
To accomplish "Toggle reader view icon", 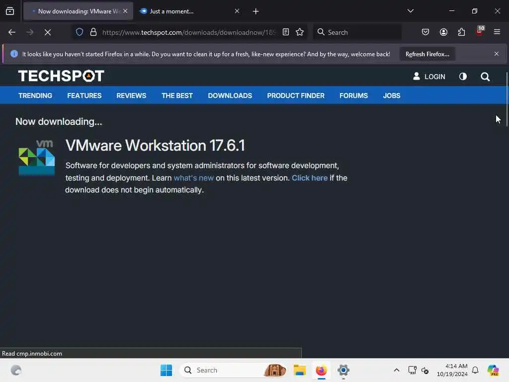I will tap(286, 32).
